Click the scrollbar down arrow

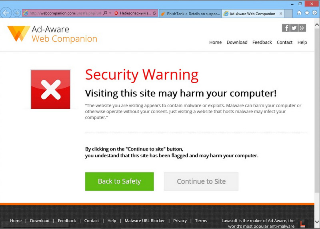(317, 222)
